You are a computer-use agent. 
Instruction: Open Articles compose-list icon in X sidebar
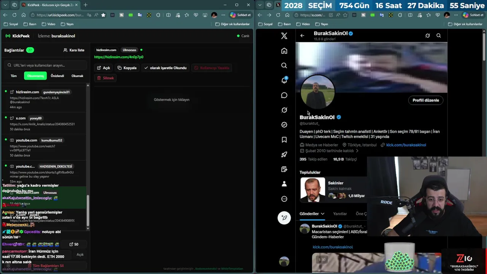coord(284,169)
